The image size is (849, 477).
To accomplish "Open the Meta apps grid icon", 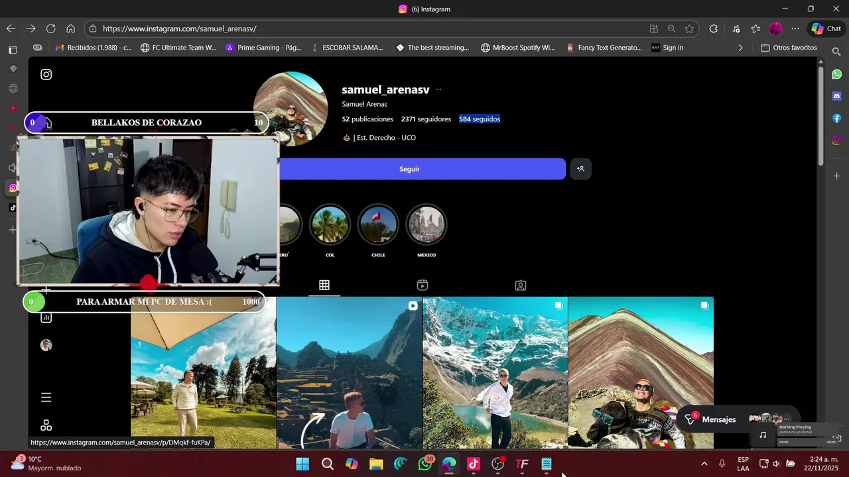I will pyautogui.click(x=46, y=425).
